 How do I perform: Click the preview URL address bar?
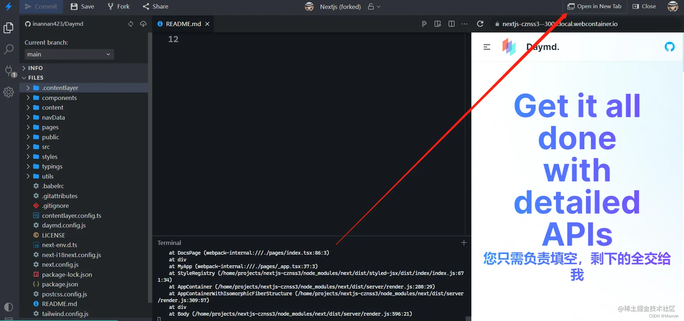(x=586, y=24)
